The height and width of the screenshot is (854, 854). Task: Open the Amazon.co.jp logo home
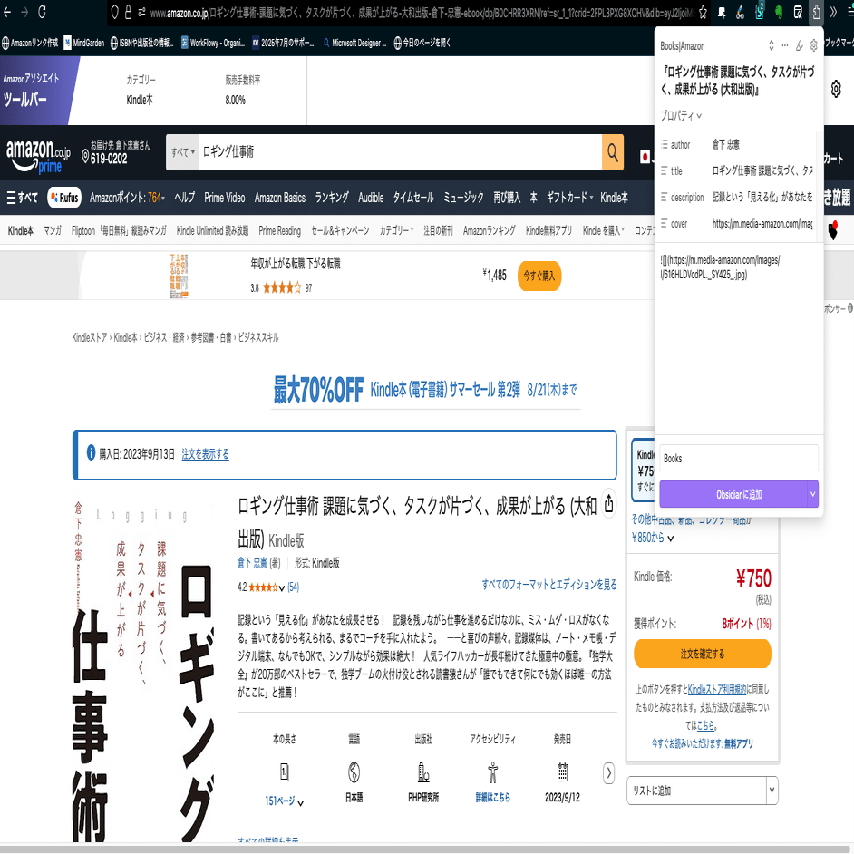click(x=38, y=156)
